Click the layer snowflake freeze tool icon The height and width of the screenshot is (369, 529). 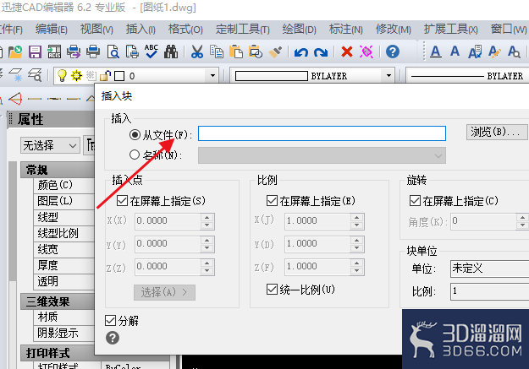pyautogui.click(x=15, y=75)
